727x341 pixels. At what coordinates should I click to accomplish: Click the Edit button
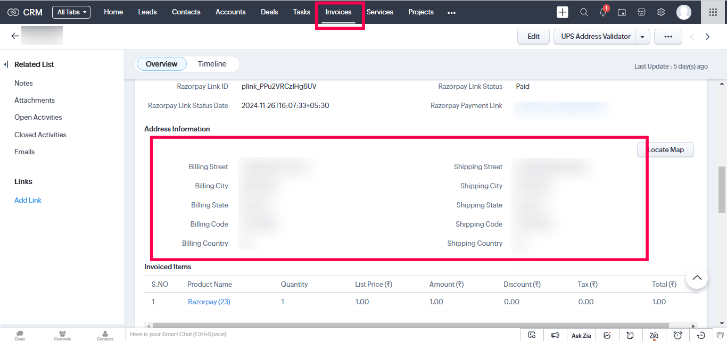pos(534,37)
